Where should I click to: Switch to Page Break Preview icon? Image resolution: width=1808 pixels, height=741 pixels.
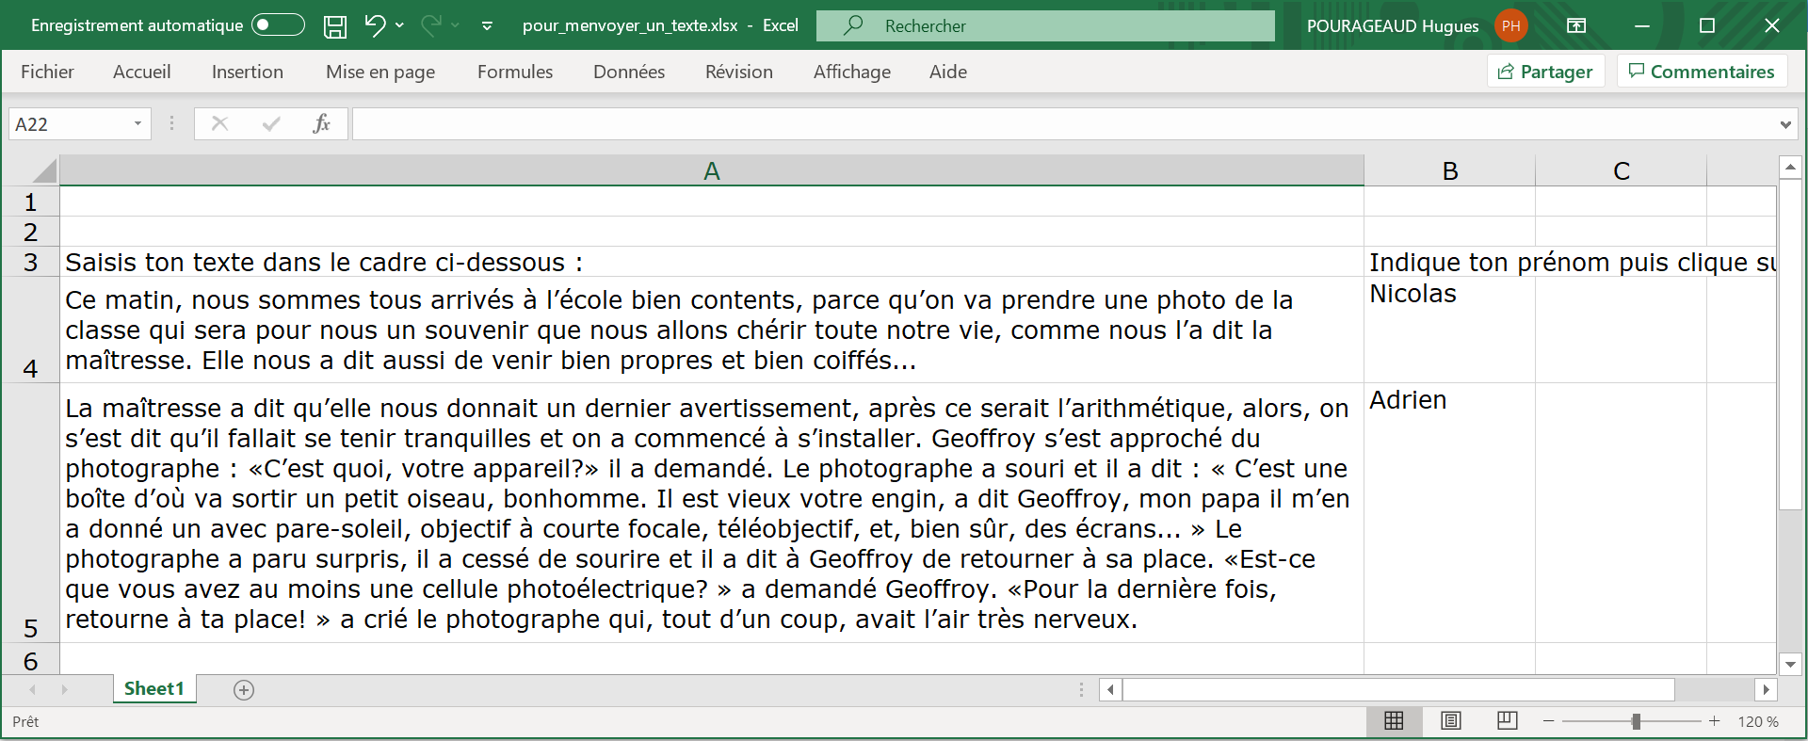coord(1507,721)
